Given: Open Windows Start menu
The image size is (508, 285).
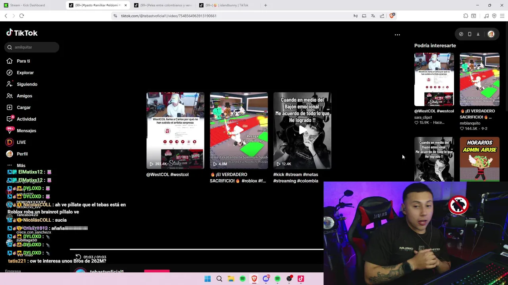Looking at the screenshot, I should (208, 279).
